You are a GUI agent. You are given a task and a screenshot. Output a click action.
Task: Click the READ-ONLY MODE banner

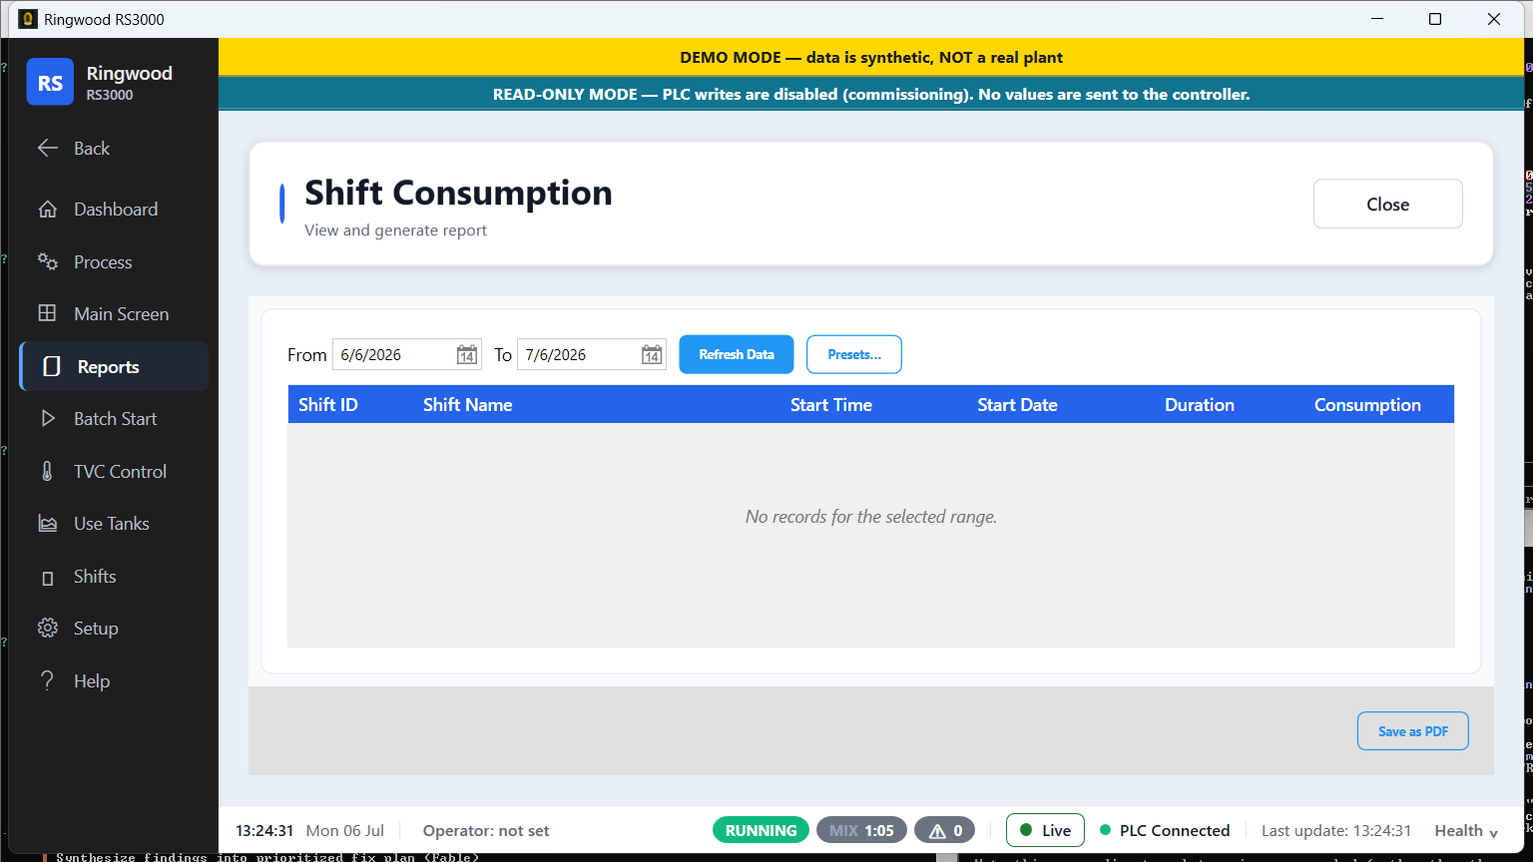pyautogui.click(x=871, y=94)
